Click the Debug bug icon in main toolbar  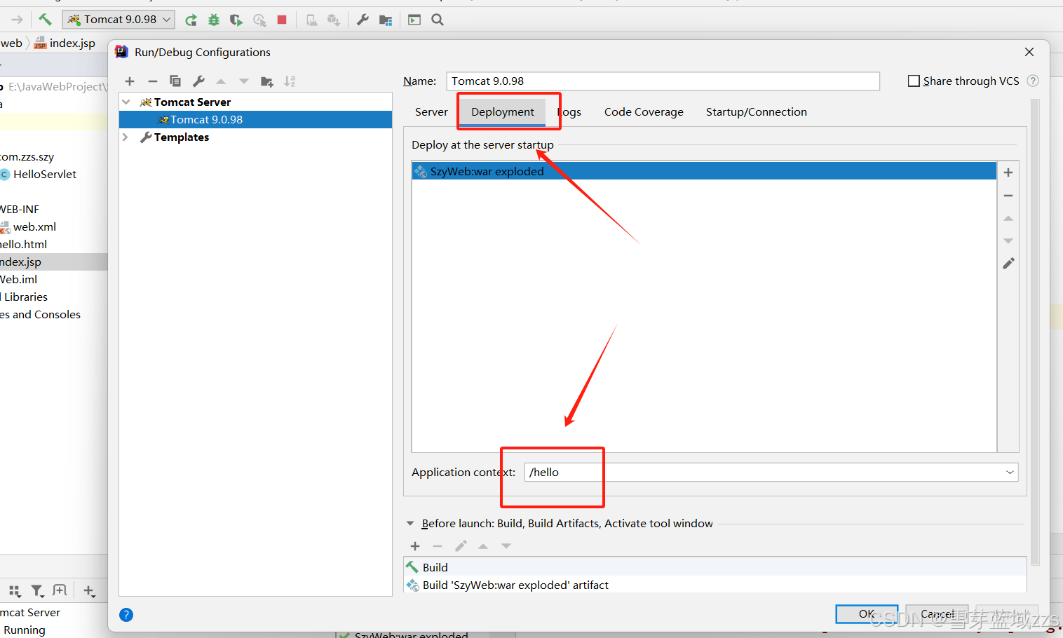pyautogui.click(x=214, y=20)
